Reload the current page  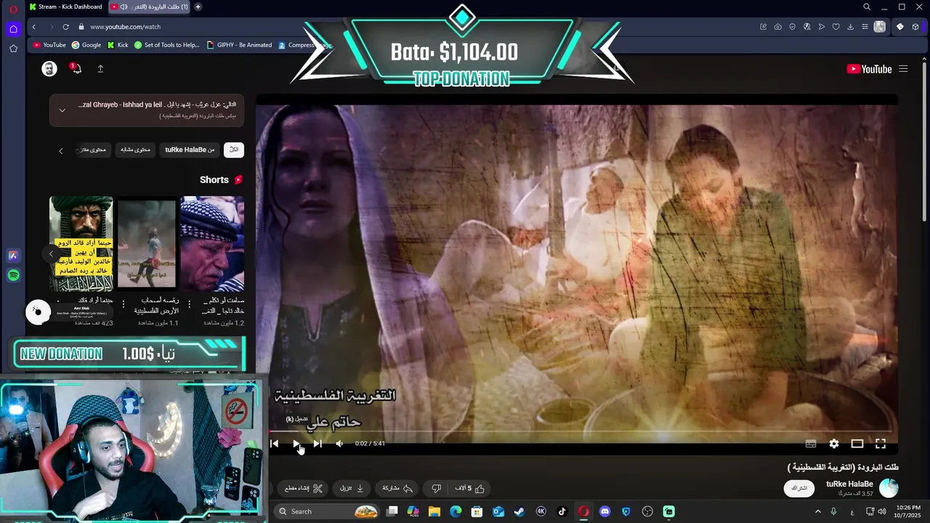[x=65, y=27]
